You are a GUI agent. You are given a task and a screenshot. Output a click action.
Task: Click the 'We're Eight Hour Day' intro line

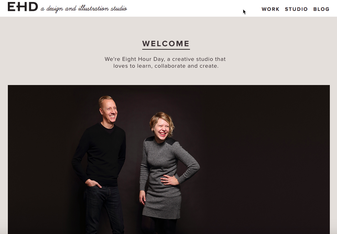(x=165, y=59)
